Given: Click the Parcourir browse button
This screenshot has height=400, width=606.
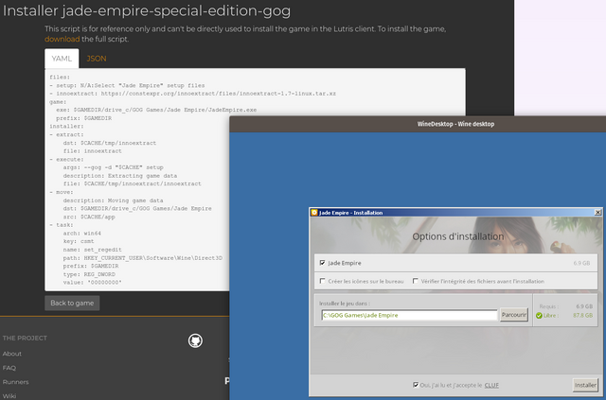Looking at the screenshot, I should click(514, 315).
